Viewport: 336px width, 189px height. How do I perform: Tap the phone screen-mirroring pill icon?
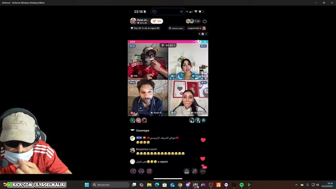coord(155,12)
